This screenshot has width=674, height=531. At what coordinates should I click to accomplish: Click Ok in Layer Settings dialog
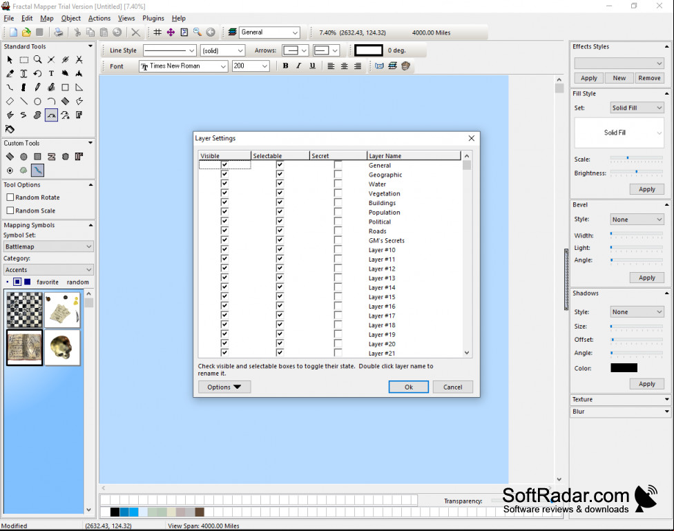[x=408, y=387]
